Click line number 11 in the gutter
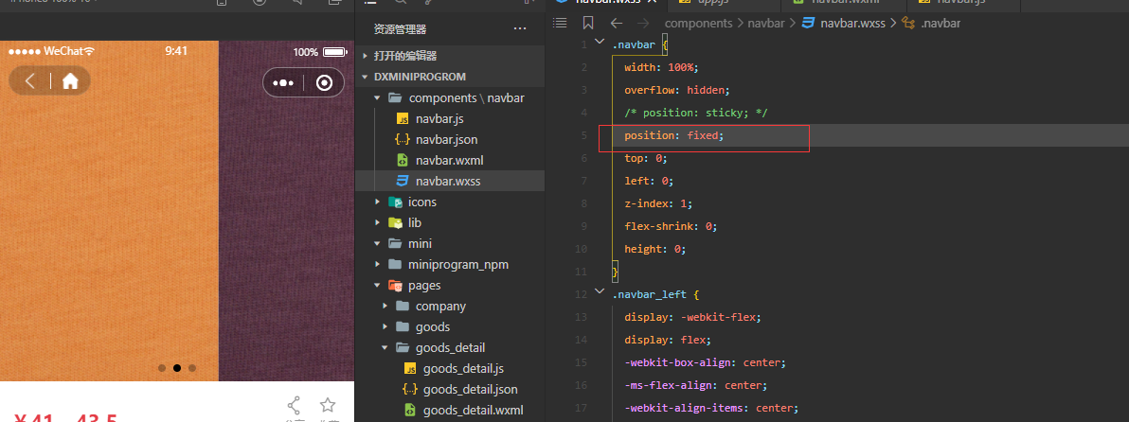Viewport: 1129px width, 422px height. point(582,272)
